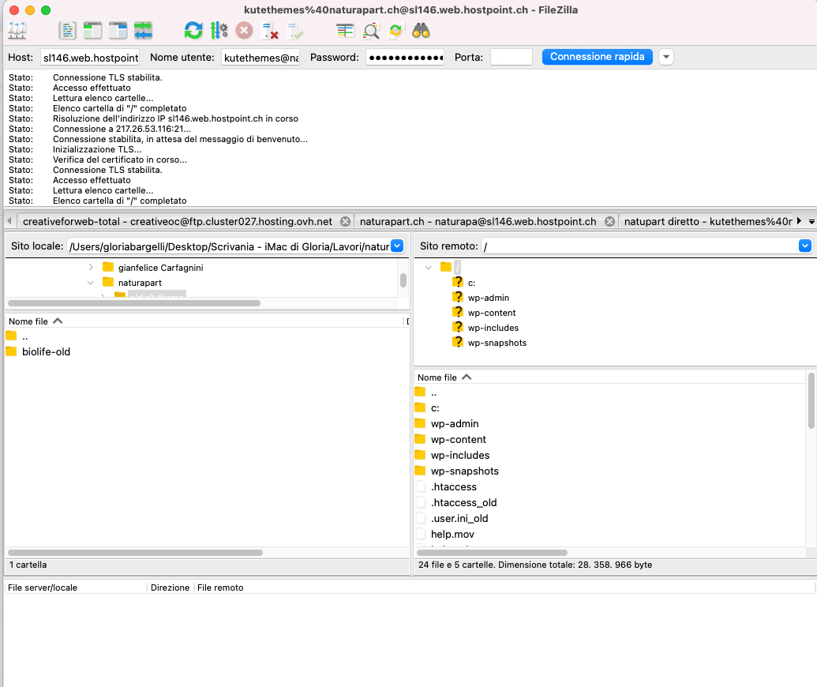The height and width of the screenshot is (687, 817).
Task: Toggle directory comparison
Action: pyautogui.click(x=370, y=31)
